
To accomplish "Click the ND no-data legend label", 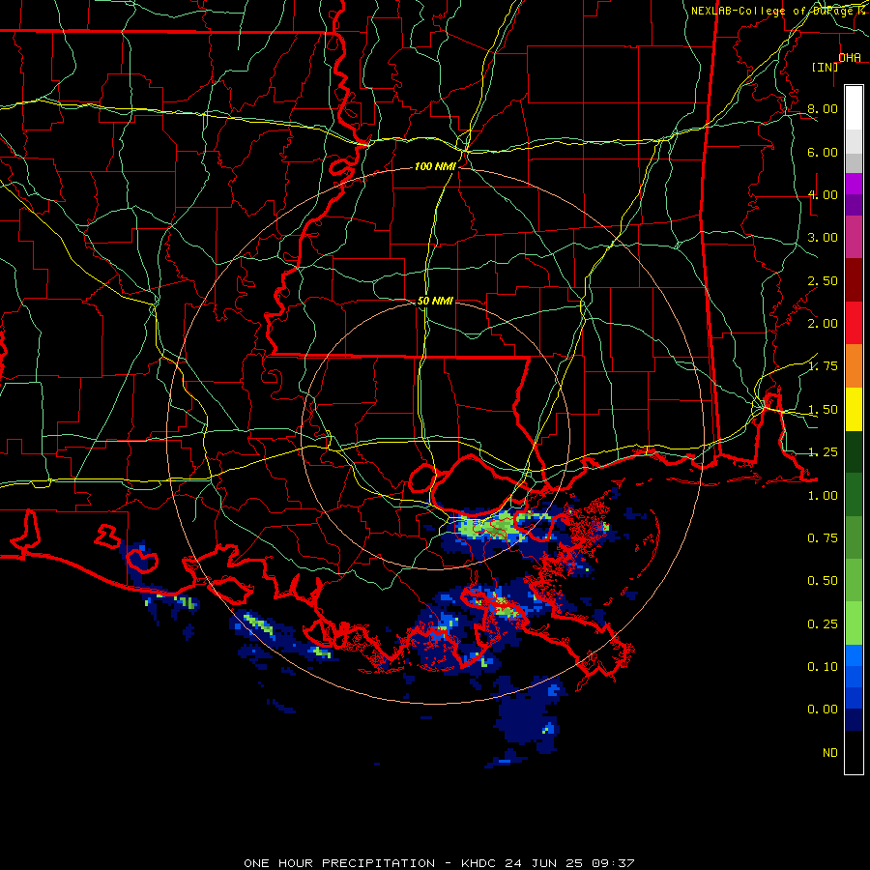I will pyautogui.click(x=830, y=753).
